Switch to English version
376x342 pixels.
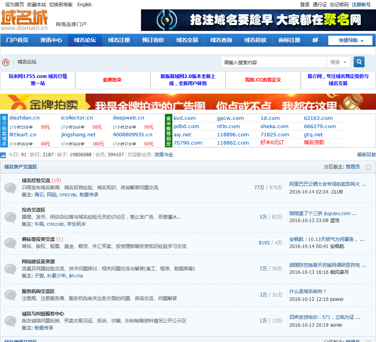85,5
